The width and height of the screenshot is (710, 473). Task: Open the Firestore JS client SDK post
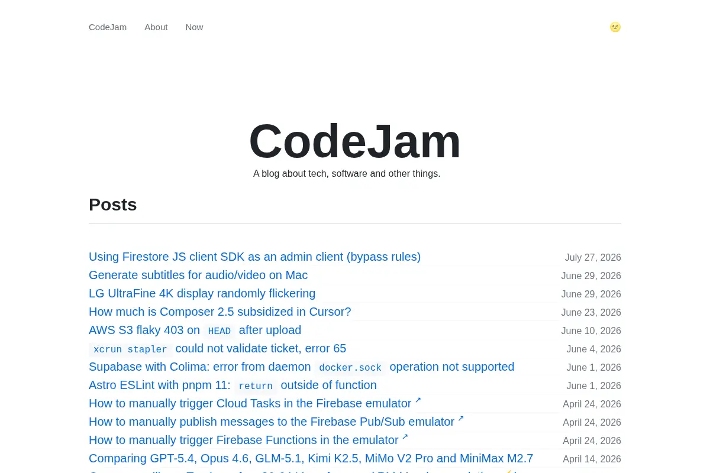click(x=254, y=257)
